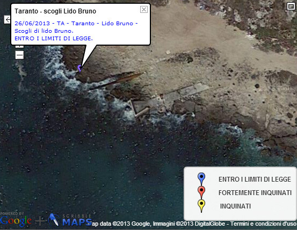Click the blue ENTRO I LIMITI DI LEGGE popup text

(54, 39)
